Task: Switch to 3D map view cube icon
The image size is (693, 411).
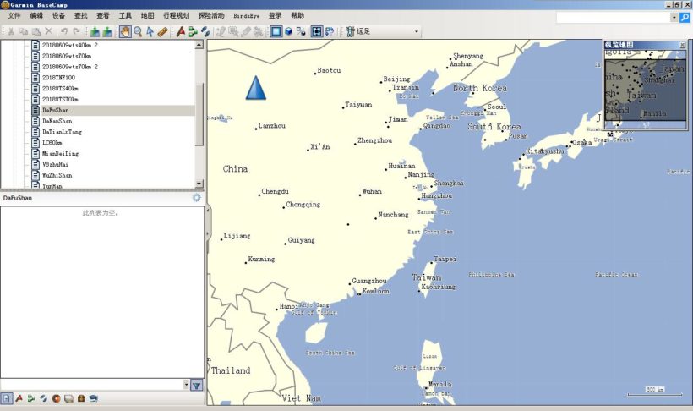Action: click(x=288, y=31)
